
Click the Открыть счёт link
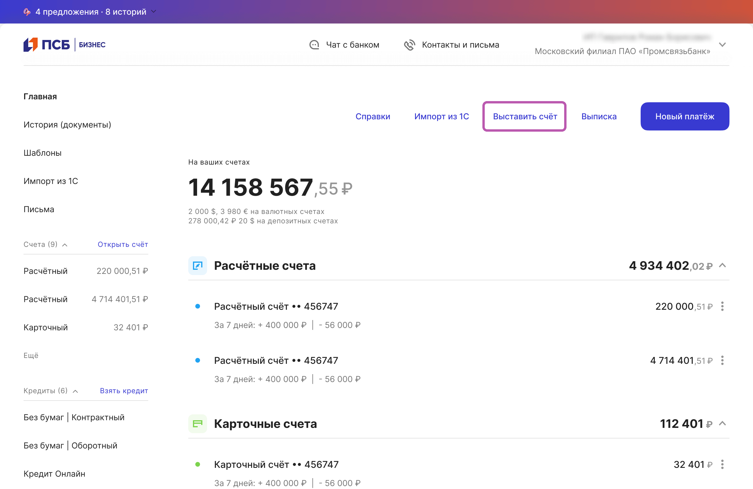(123, 244)
